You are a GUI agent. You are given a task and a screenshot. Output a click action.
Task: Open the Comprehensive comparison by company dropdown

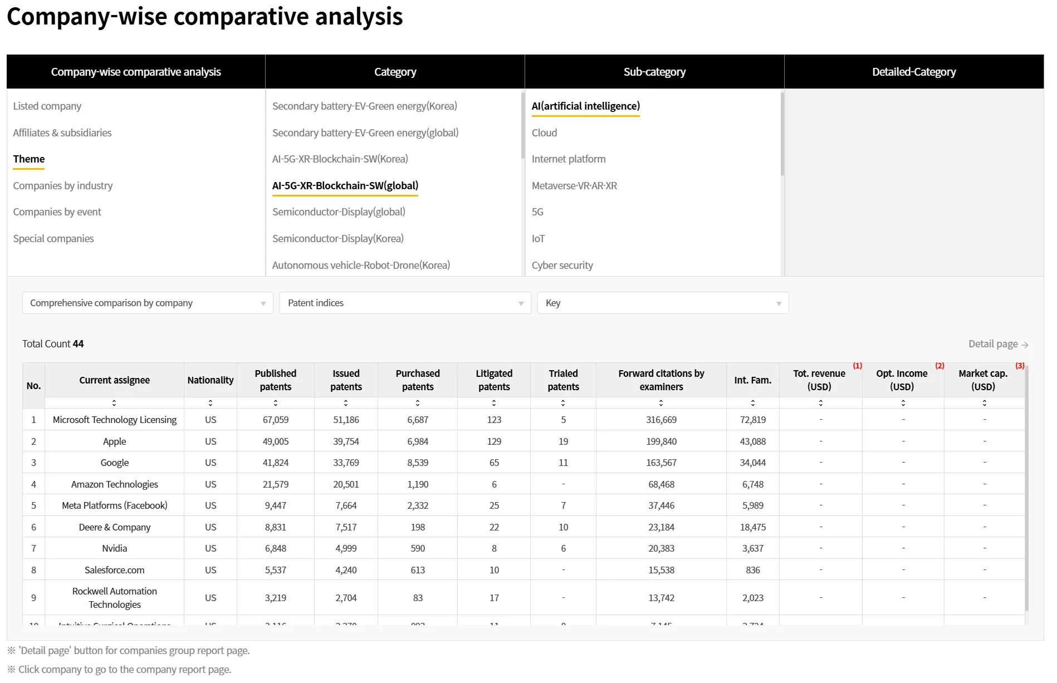click(x=148, y=303)
